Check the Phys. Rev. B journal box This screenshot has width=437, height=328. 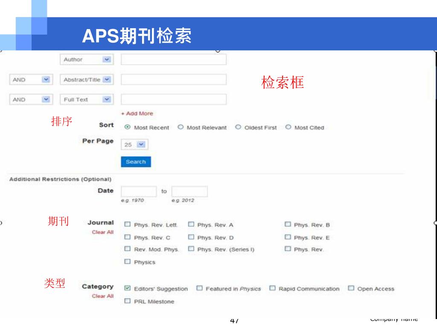[x=288, y=224]
